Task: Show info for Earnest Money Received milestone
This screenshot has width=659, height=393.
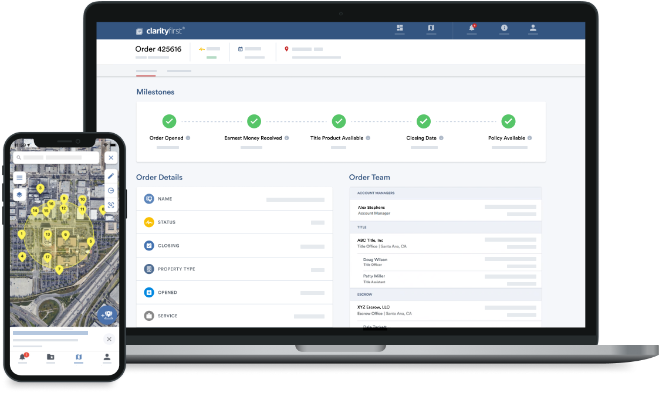Action: click(x=288, y=138)
